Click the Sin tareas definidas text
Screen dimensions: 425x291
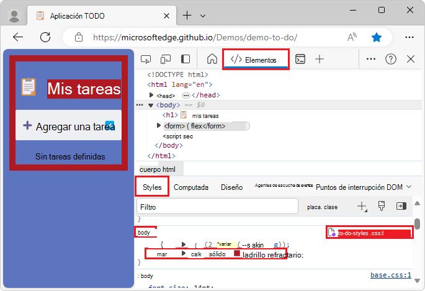coord(70,156)
